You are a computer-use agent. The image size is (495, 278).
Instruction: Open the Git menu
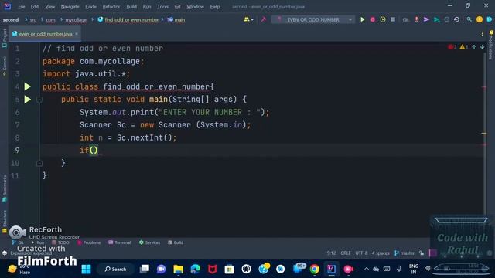[177, 7]
